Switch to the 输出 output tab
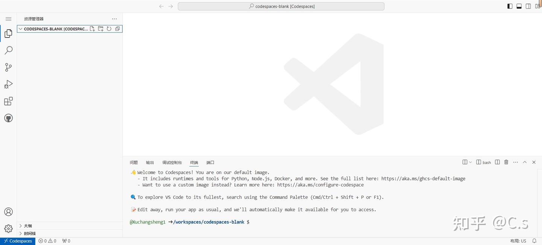 149,162
